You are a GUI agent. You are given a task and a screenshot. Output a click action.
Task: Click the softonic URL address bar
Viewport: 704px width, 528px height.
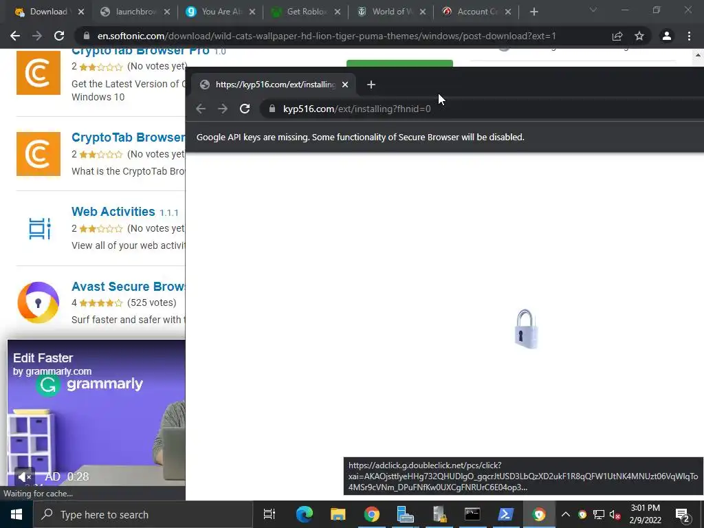(341, 36)
